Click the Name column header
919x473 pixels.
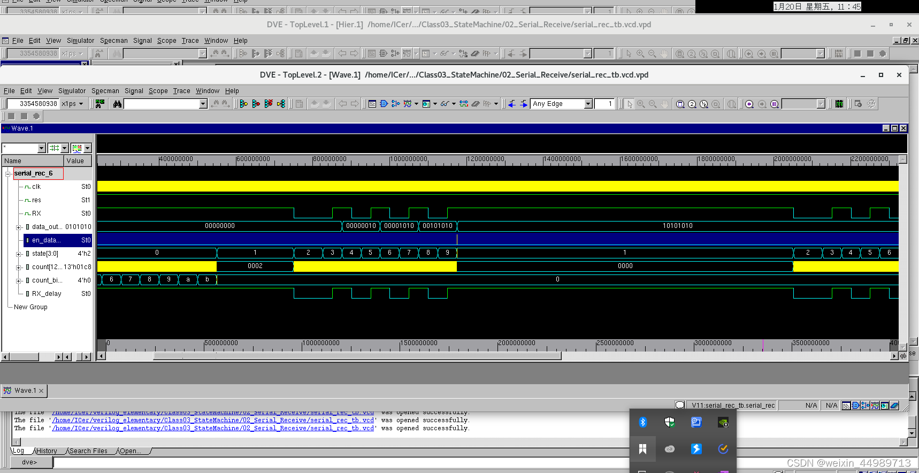click(33, 161)
